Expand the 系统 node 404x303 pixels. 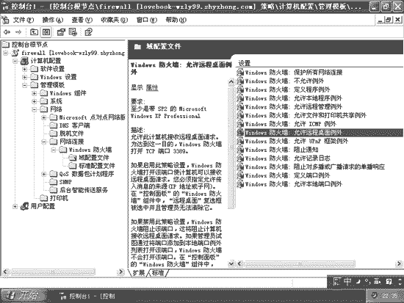[35, 101]
